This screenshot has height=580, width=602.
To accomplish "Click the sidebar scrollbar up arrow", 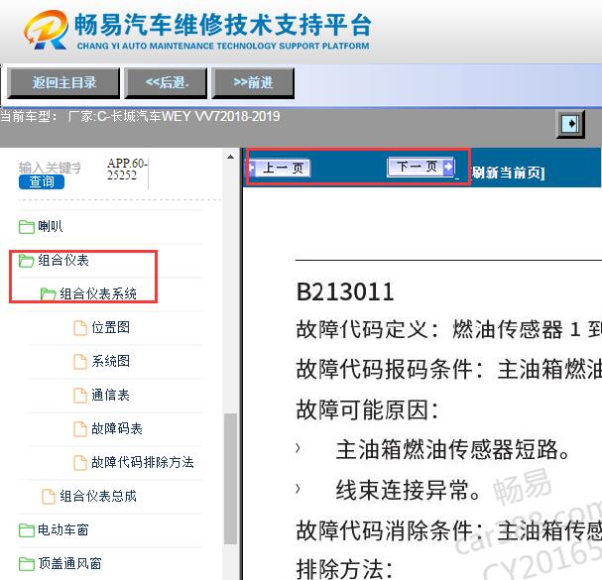I will [230, 157].
